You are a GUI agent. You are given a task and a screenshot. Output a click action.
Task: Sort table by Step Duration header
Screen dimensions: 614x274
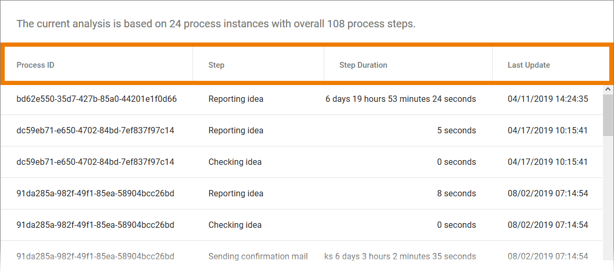[x=363, y=65]
